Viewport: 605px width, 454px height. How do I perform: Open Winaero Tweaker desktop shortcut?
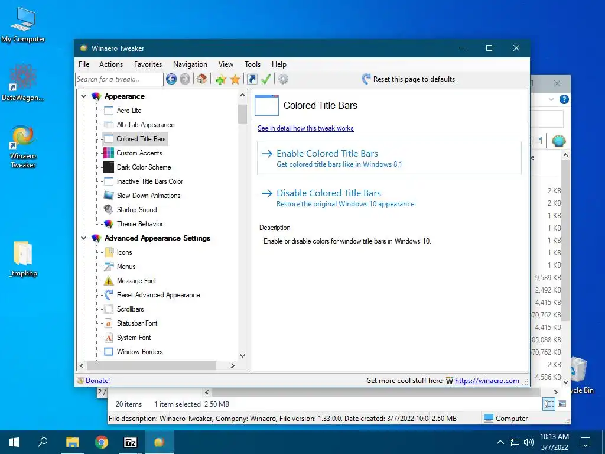pos(23,147)
